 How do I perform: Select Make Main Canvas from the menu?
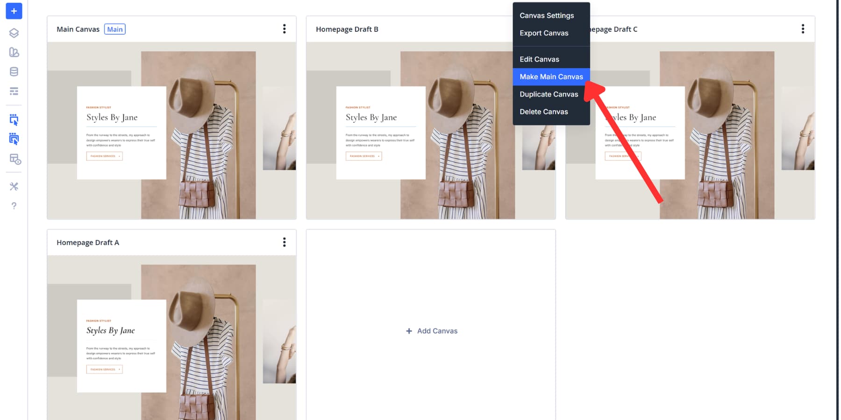[x=551, y=77]
